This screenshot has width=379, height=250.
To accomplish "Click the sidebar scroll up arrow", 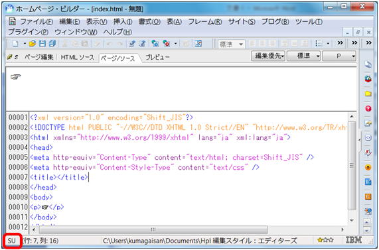I will coord(367,222).
